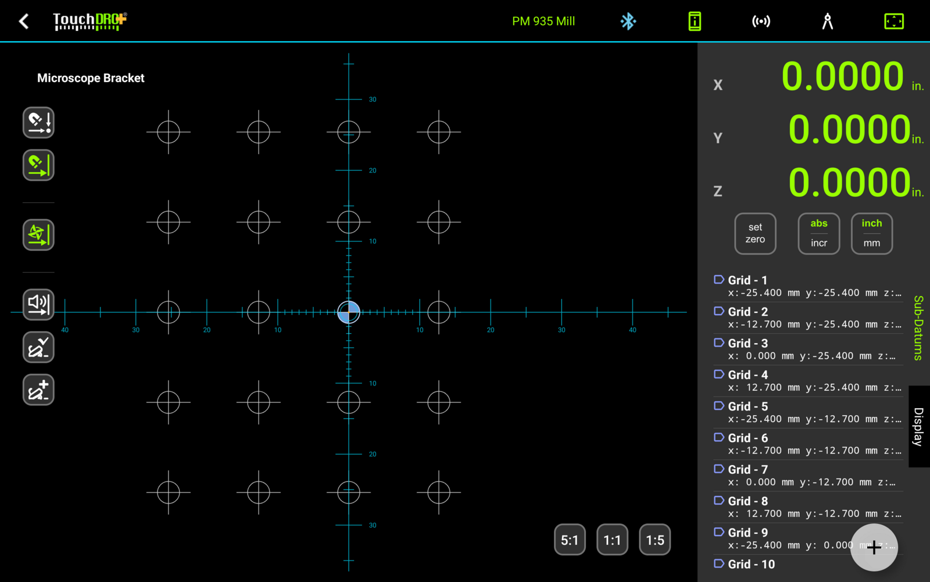Click the TouchDRO logo
The image size is (930, 582).
pos(90,22)
